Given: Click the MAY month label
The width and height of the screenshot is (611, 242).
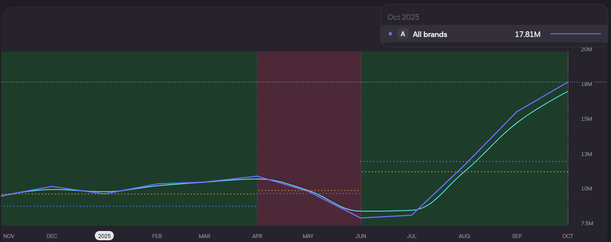Looking at the screenshot, I should (308, 236).
